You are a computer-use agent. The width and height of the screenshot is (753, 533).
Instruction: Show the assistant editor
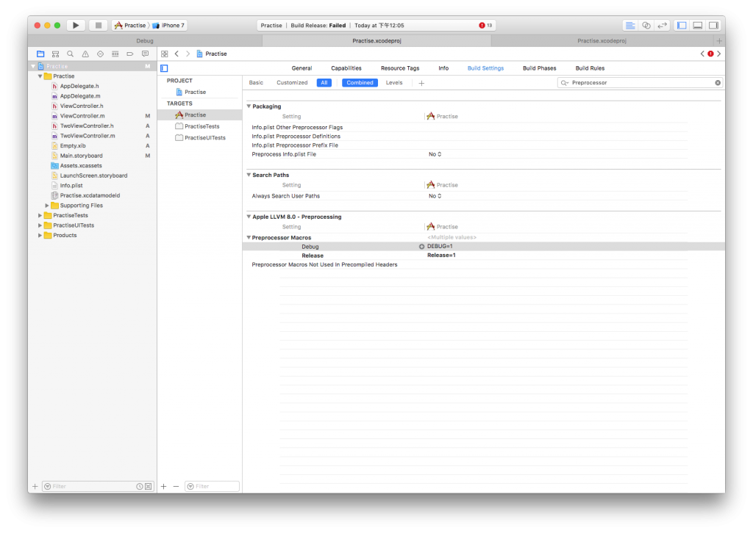pyautogui.click(x=646, y=26)
